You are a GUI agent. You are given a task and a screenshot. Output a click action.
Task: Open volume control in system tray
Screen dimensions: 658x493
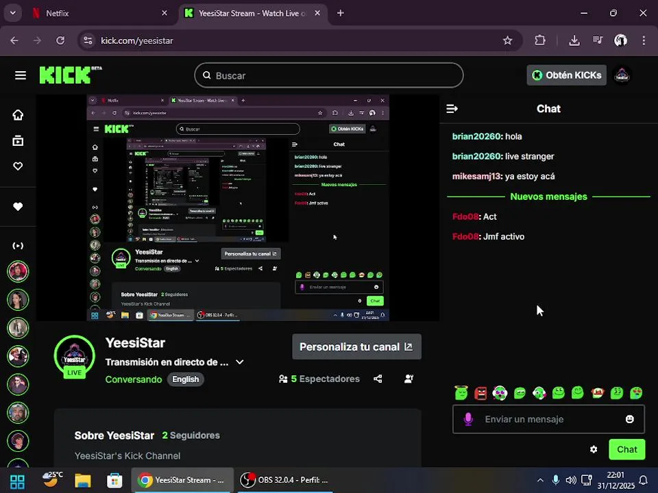(571, 481)
